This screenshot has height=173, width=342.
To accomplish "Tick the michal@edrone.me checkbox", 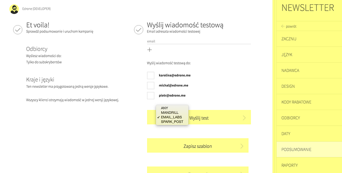I will (150, 85).
